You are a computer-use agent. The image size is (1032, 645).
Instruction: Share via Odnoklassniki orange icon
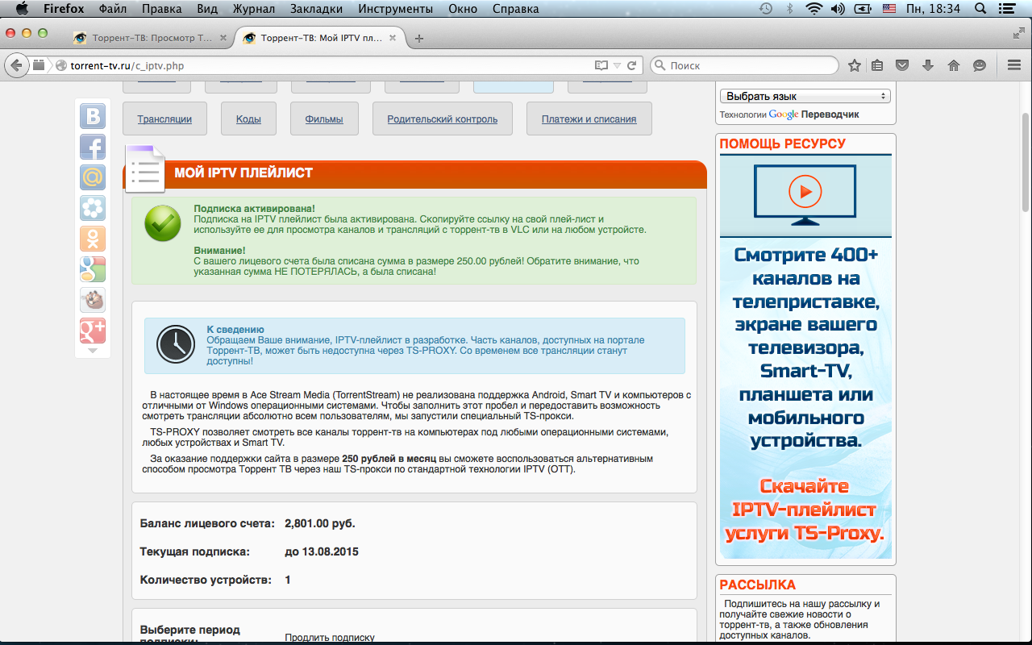pyautogui.click(x=93, y=239)
